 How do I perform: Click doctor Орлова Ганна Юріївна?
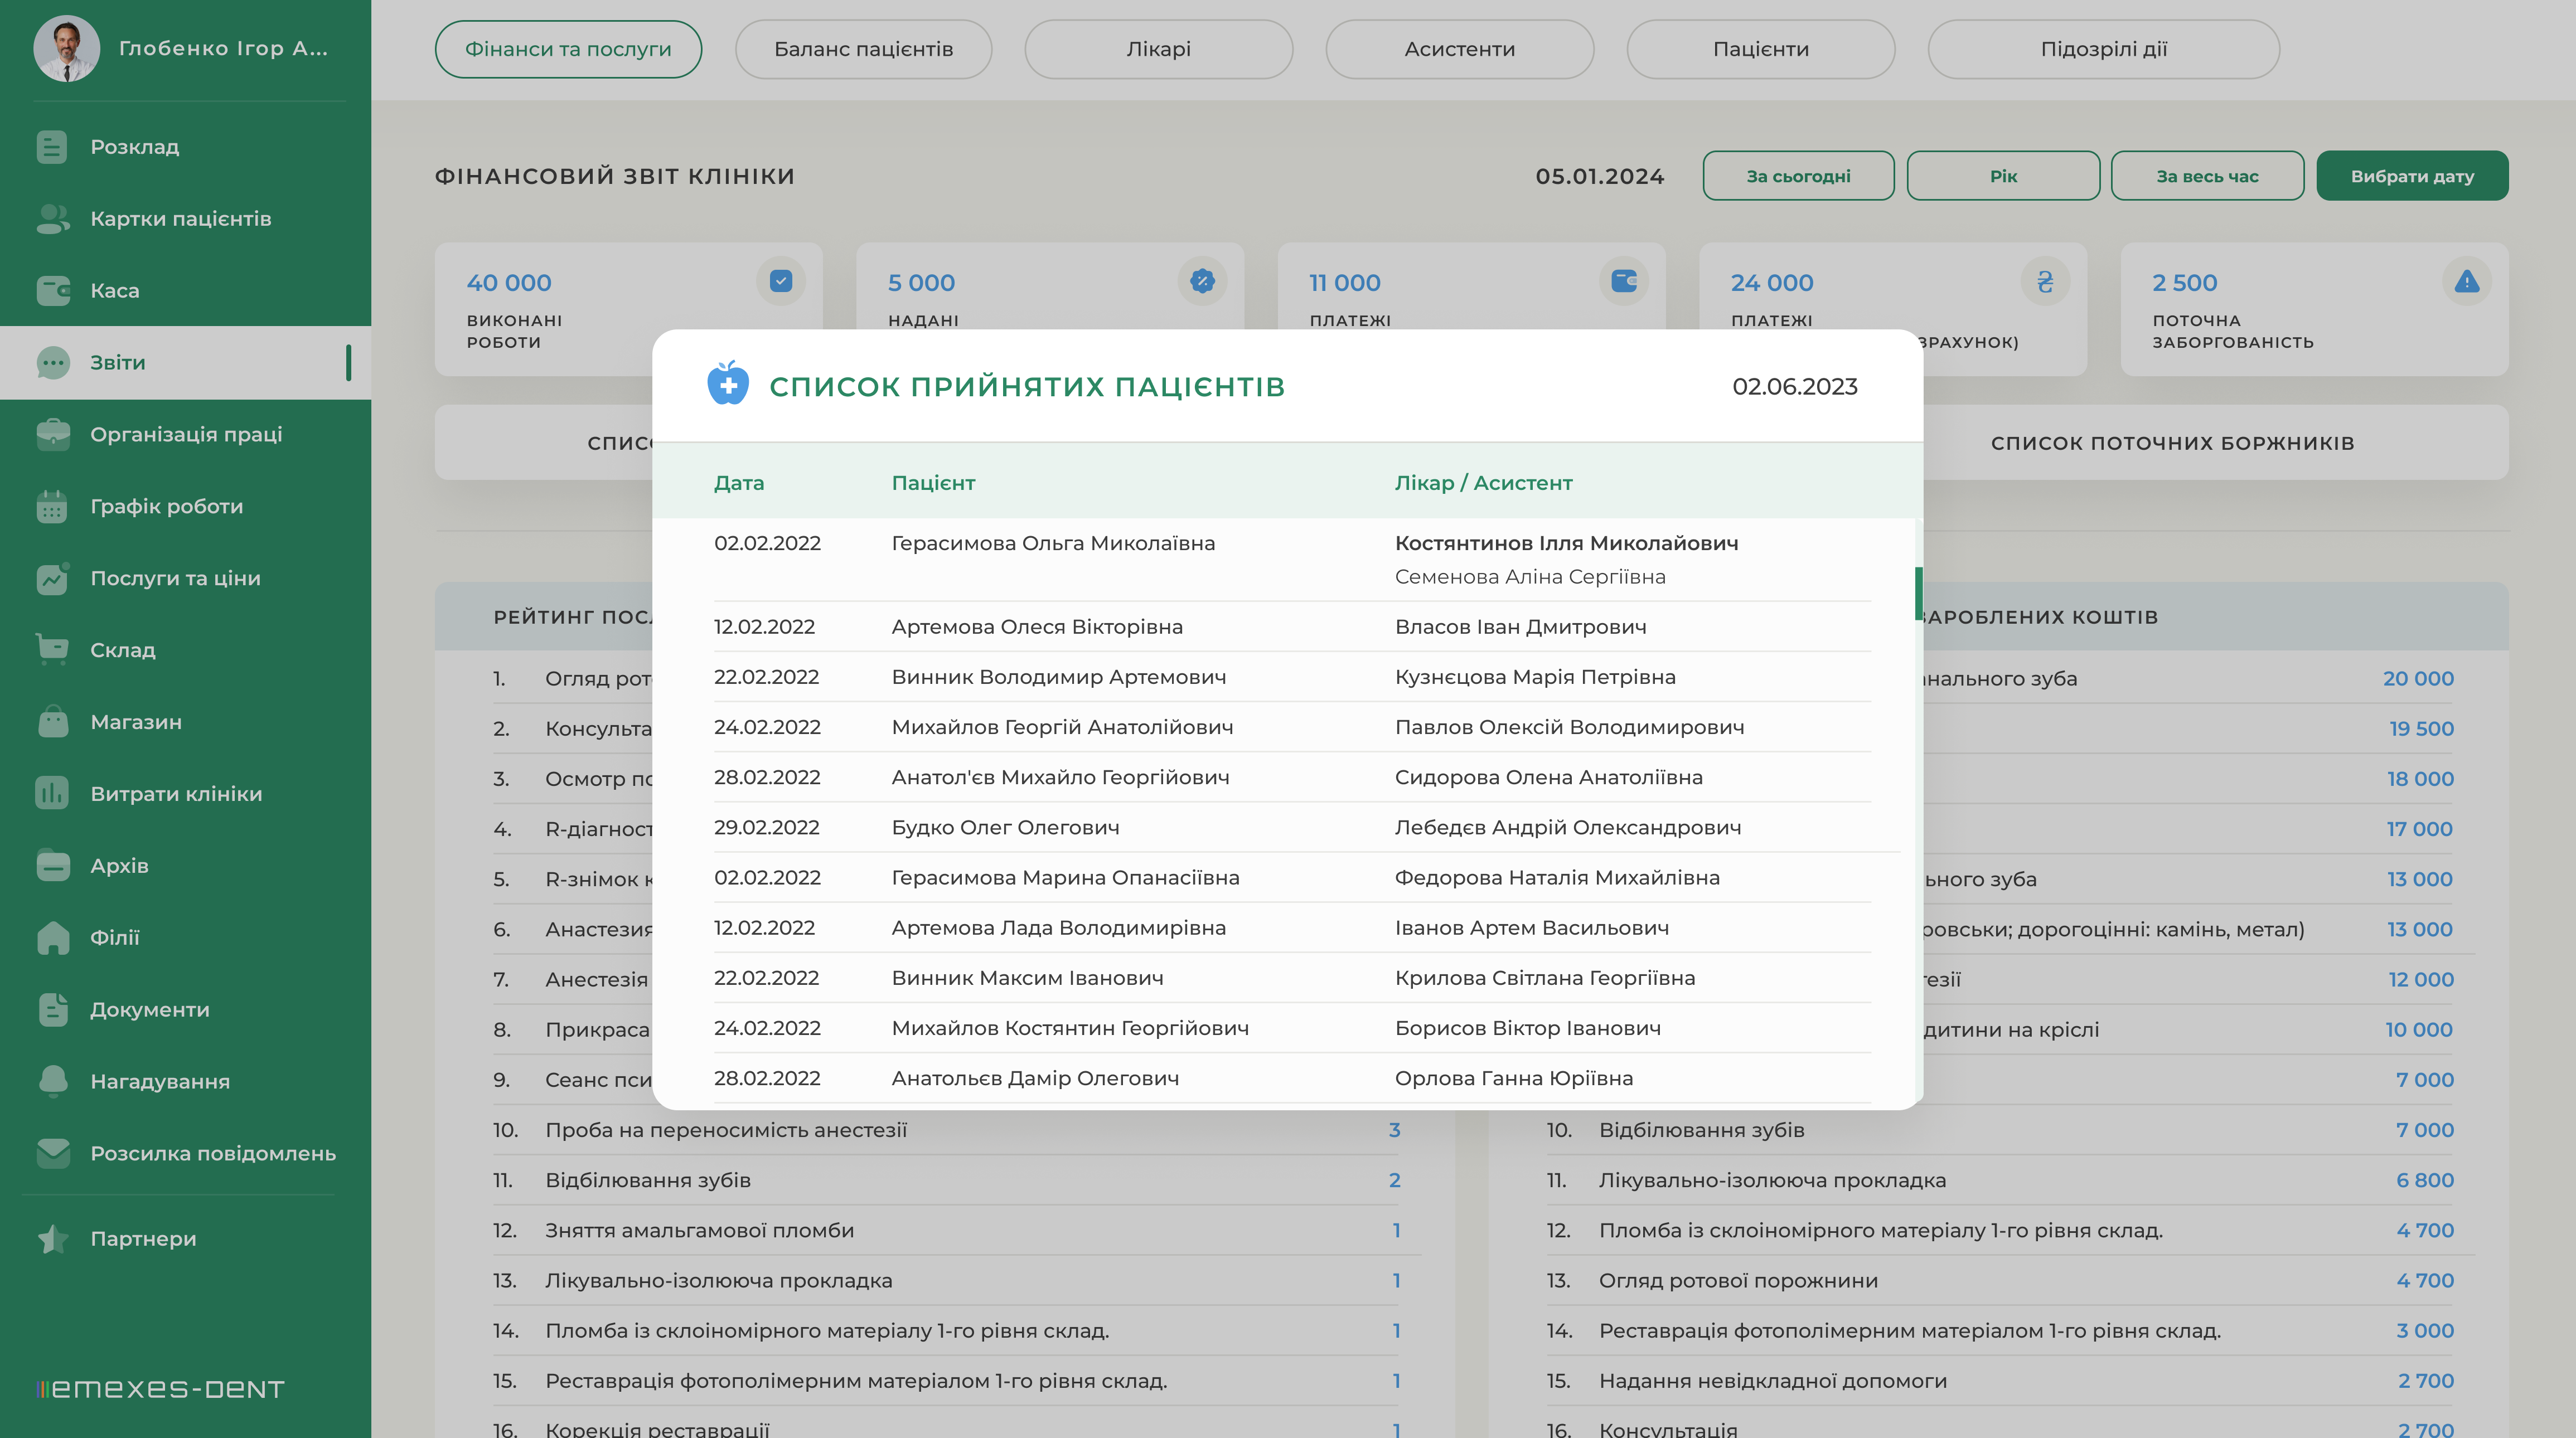(1514, 1078)
